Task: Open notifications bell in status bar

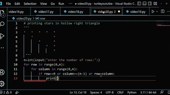Action: (169, 92)
